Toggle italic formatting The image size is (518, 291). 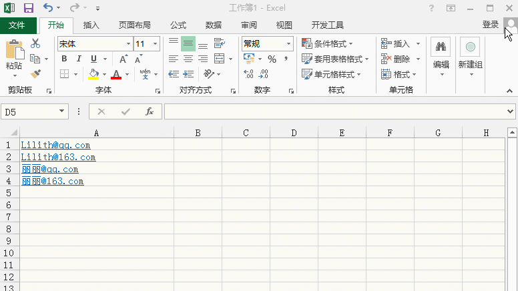79,59
